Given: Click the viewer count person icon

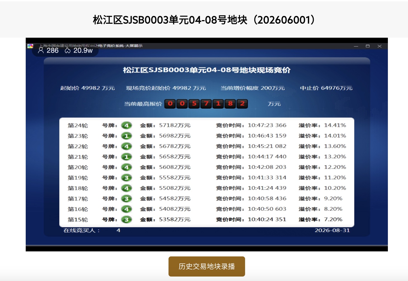Looking at the screenshot, I should [41, 50].
